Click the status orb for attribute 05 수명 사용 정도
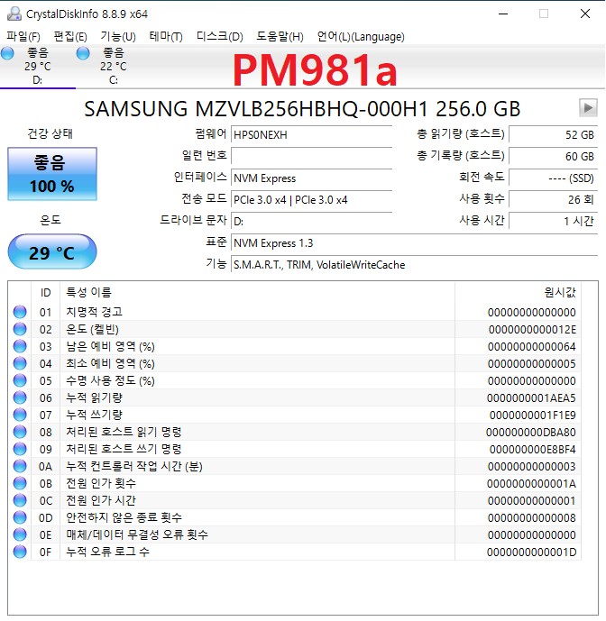The width and height of the screenshot is (606, 621). click(20, 380)
